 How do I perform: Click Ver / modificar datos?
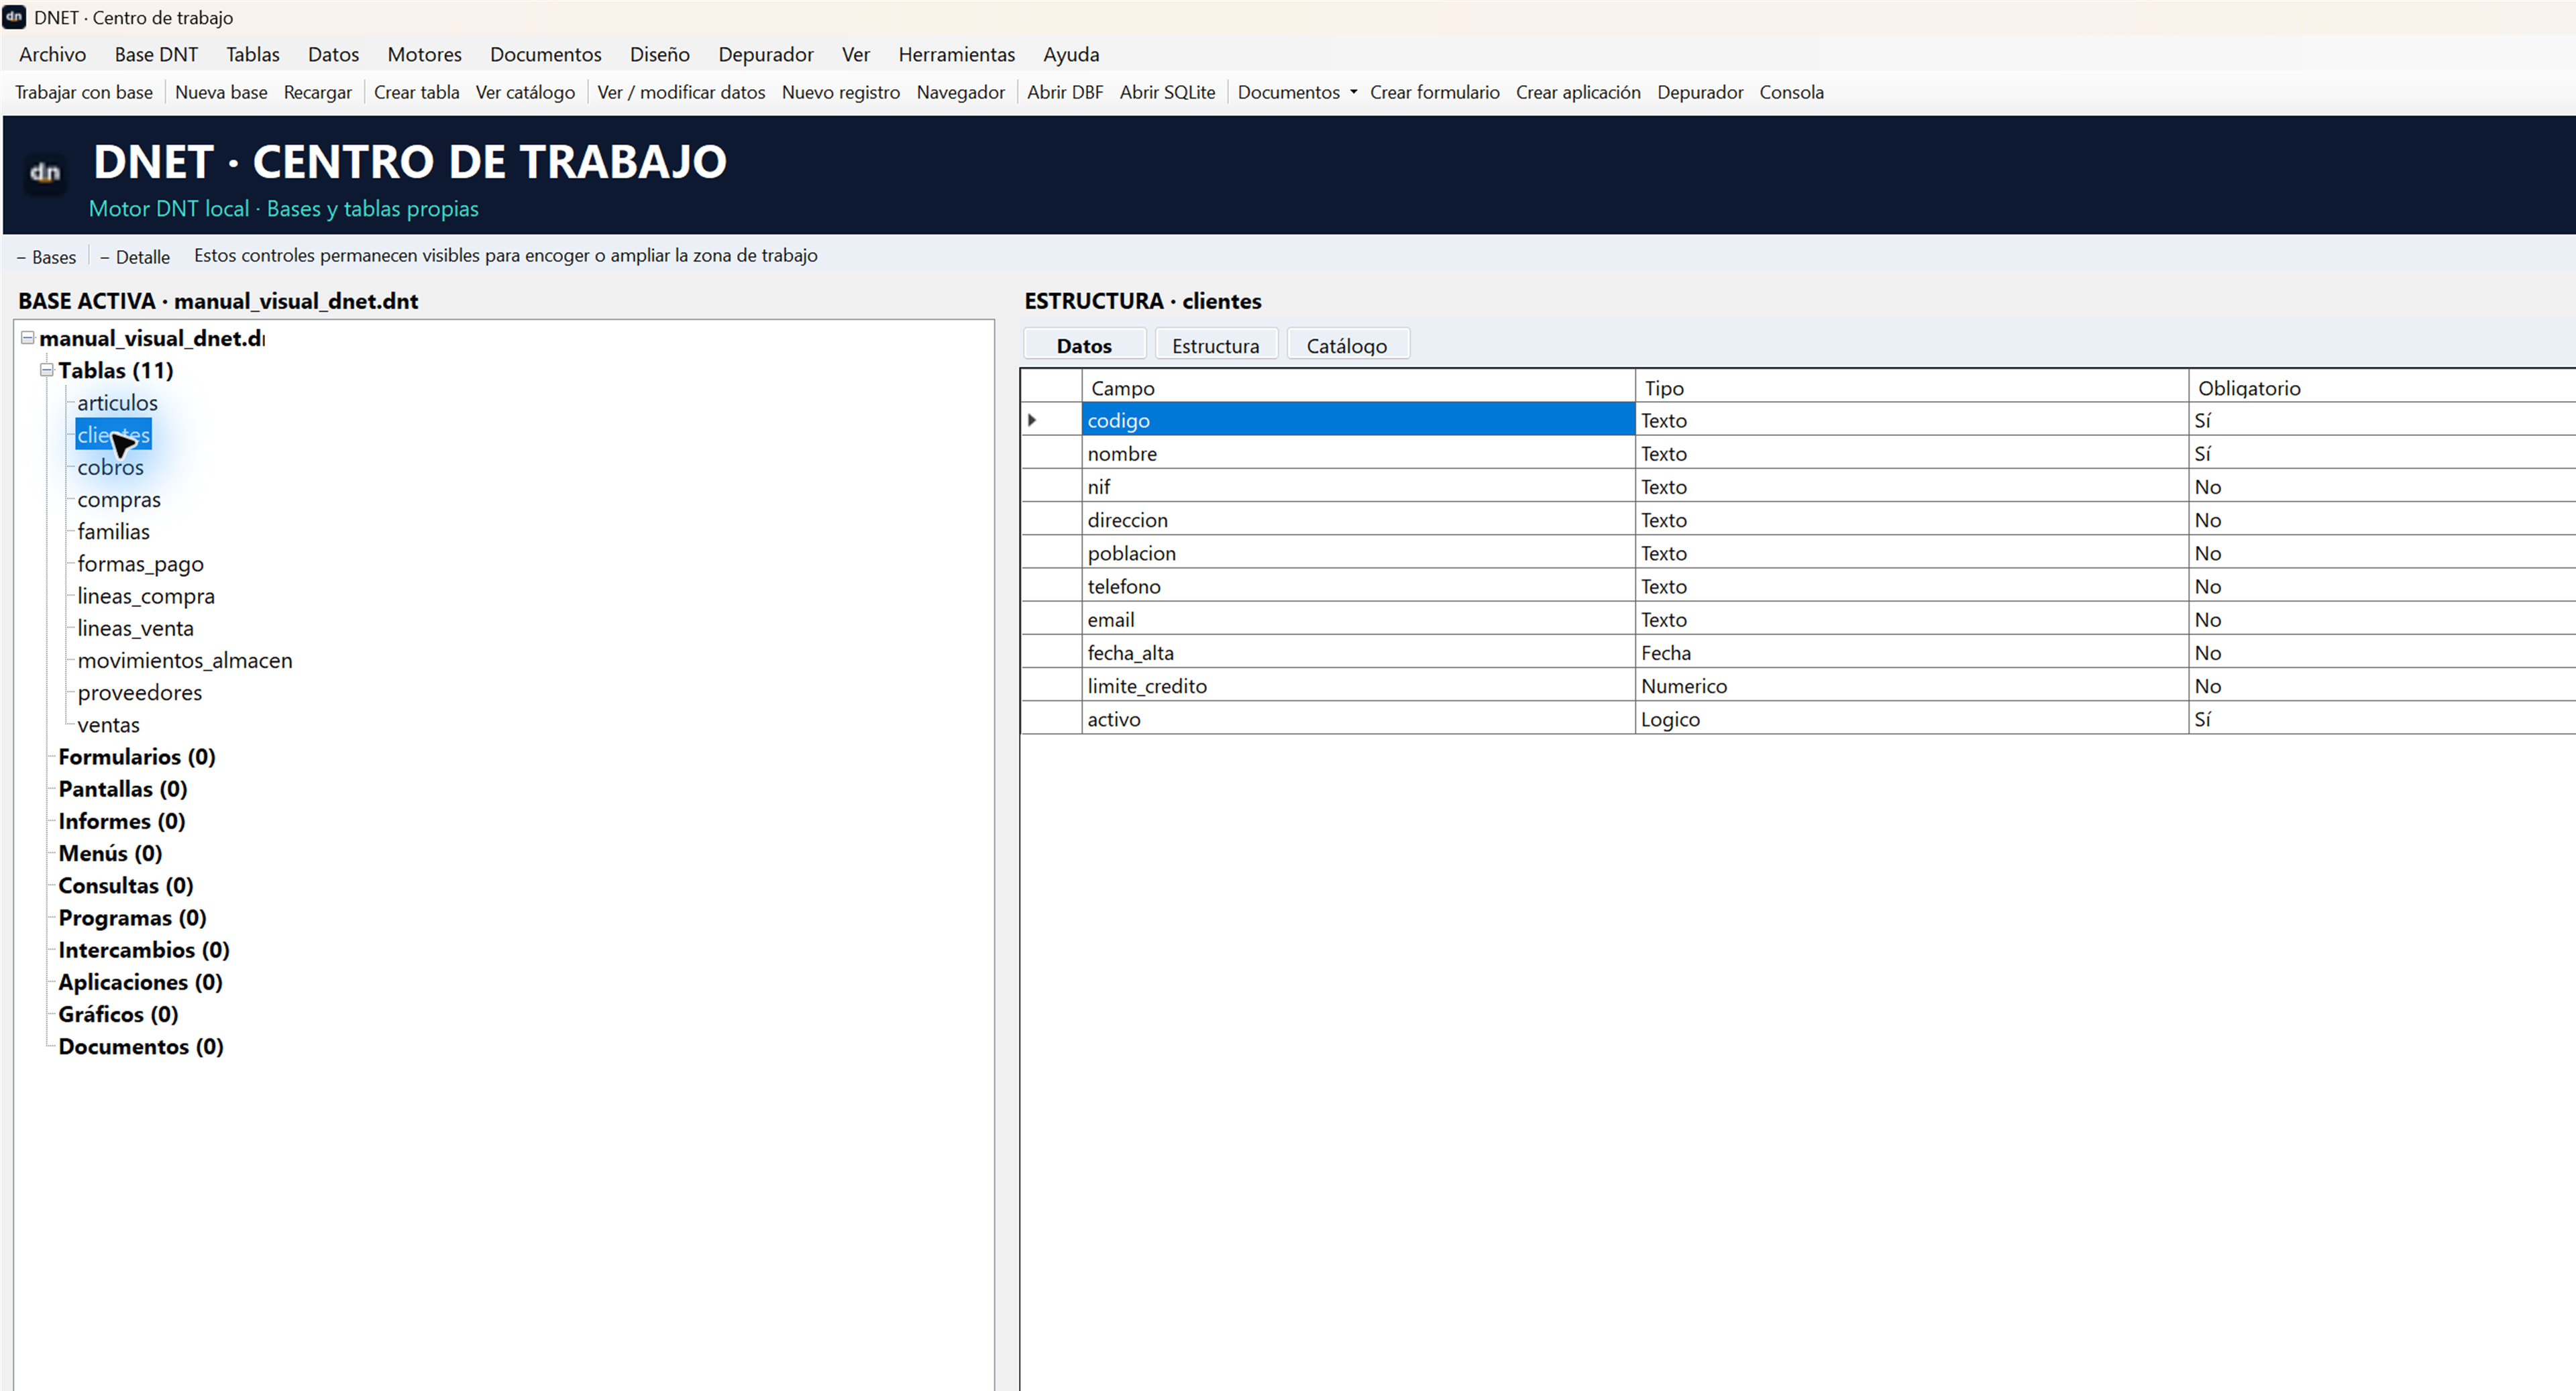pos(681,92)
